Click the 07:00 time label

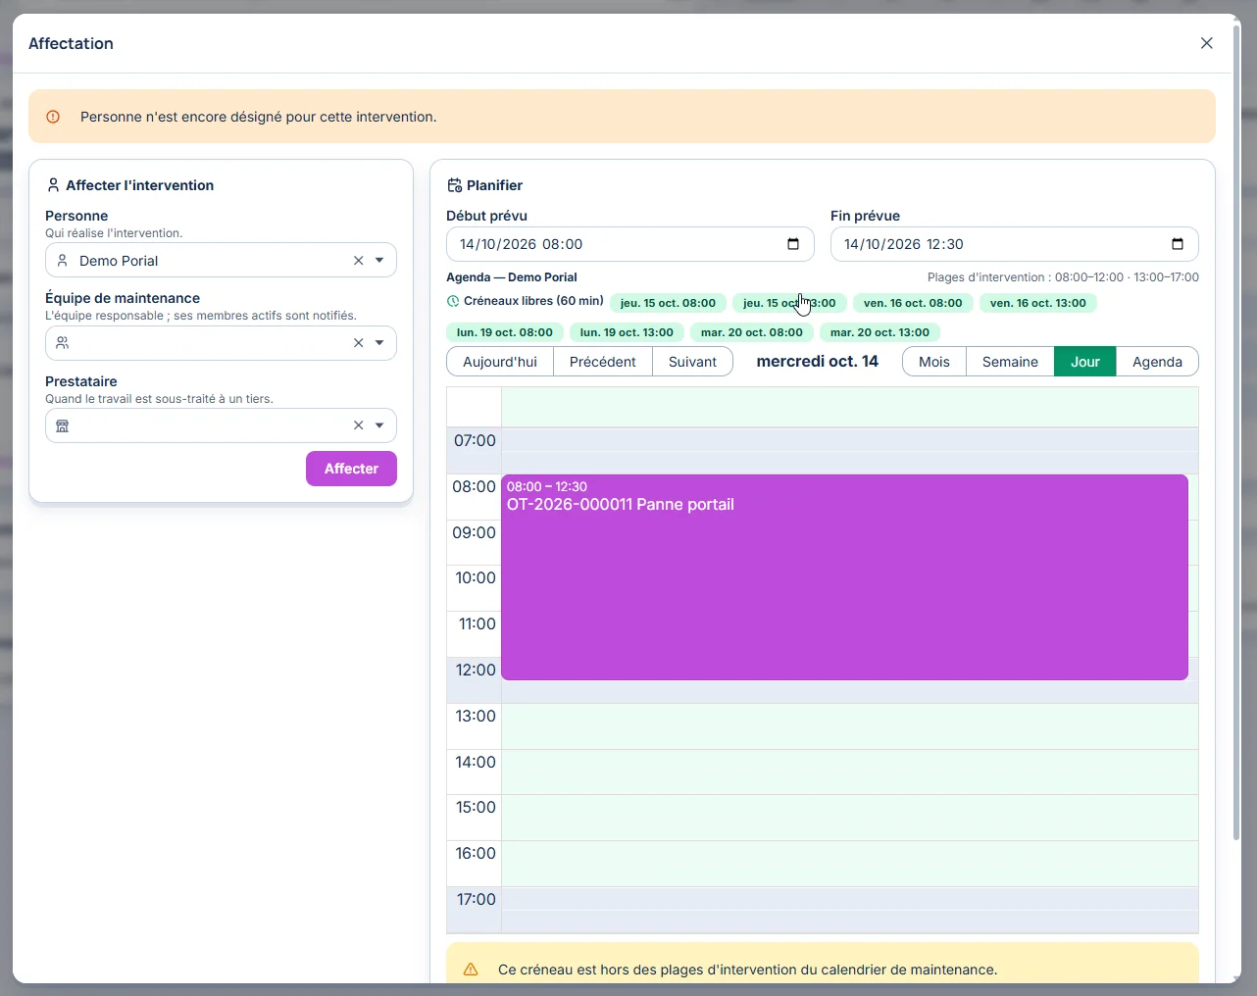tap(475, 441)
